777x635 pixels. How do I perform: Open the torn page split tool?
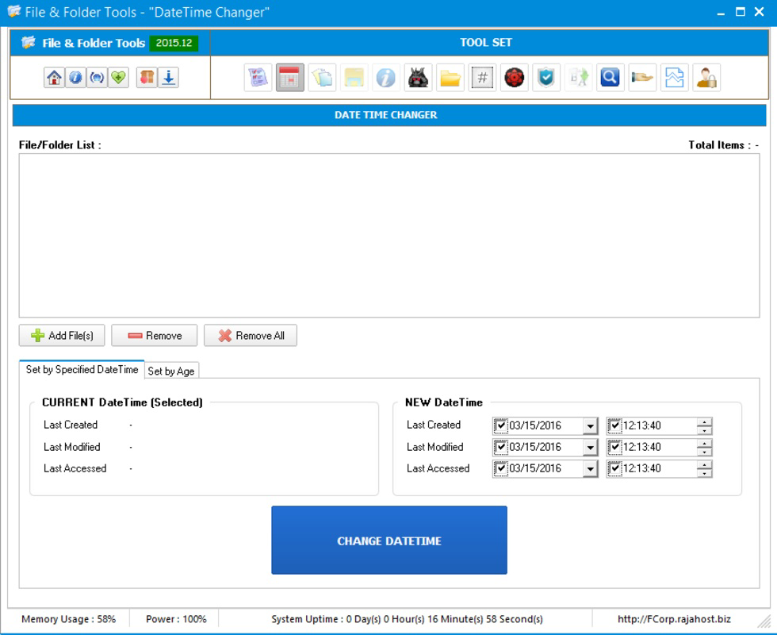coord(675,78)
